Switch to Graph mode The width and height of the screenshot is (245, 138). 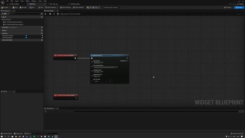(x=239, y=7)
